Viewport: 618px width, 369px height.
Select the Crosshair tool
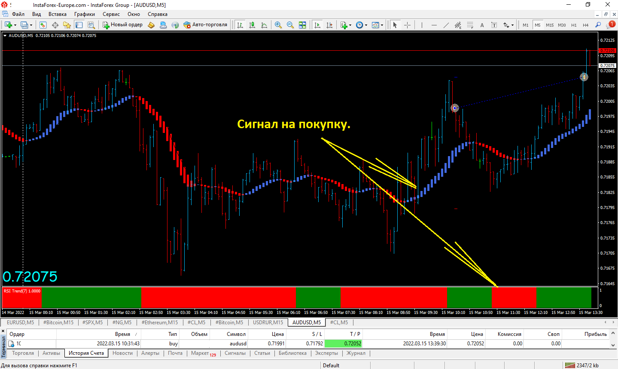pos(407,25)
